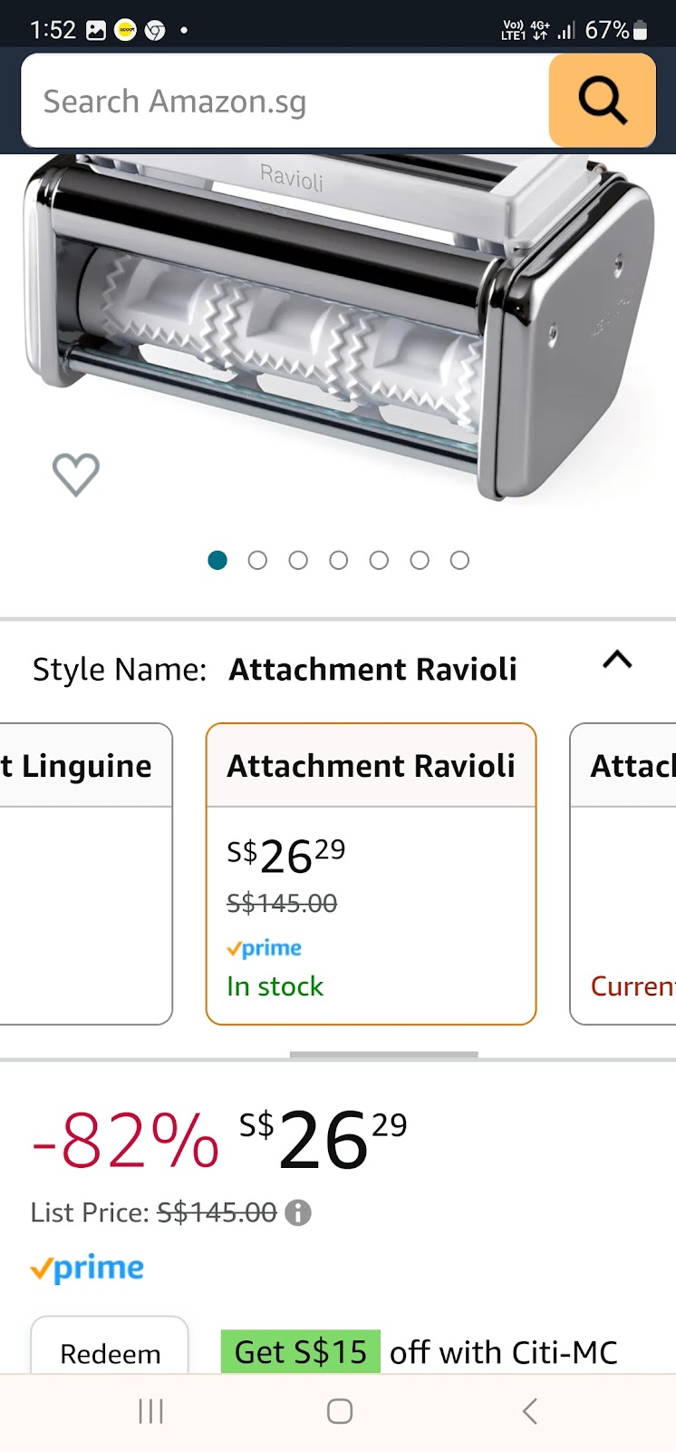Focus the Search Amazon.sg field
Screen dimensions: 676x1452
click(x=285, y=101)
